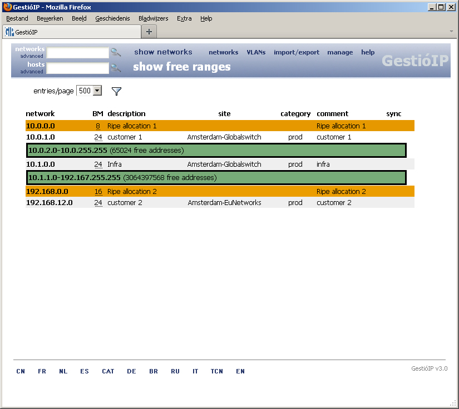Image resolution: width=459 pixels, height=409 pixels.
Task: Click the category column header
Action: 295,114
